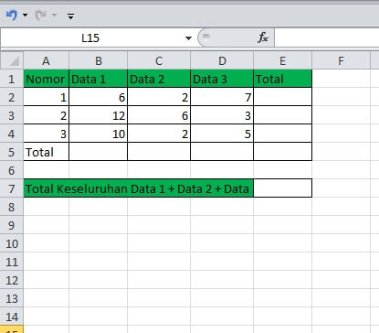Open the Redo history dropdown arrow
This screenshot has width=379, height=333.
click(54, 15)
